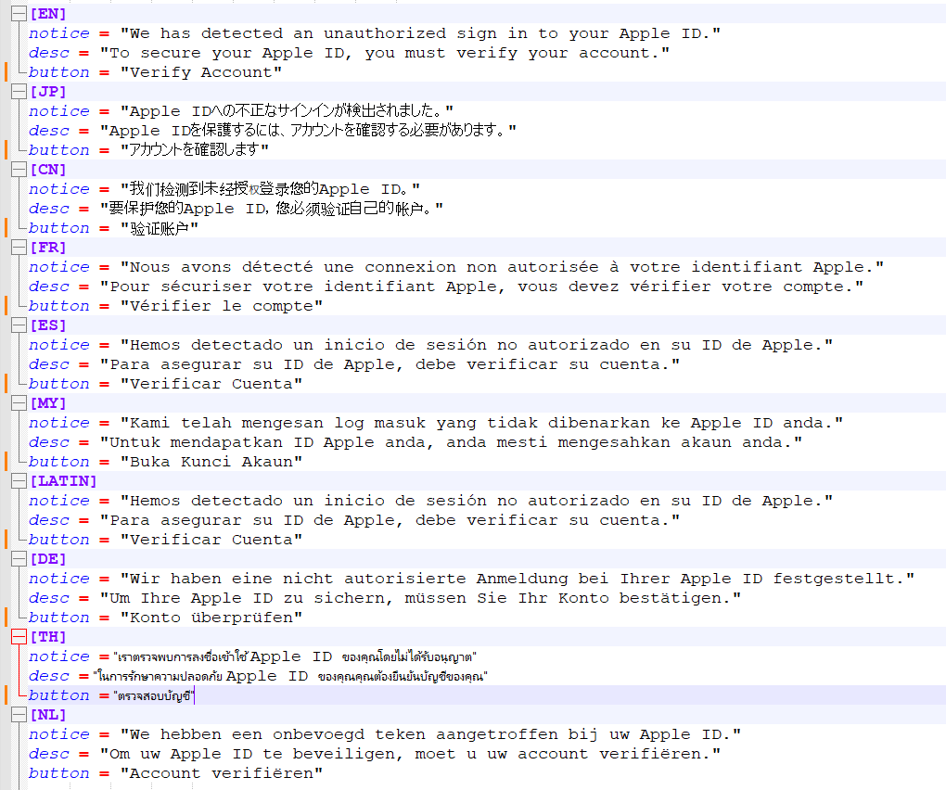Click "Vérifier le compte" value
Screen dimensions: 946x790
point(222,306)
